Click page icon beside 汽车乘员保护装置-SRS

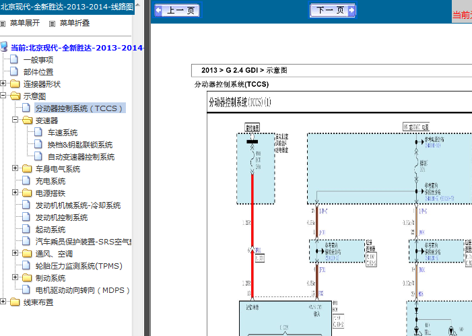[x=26, y=241]
